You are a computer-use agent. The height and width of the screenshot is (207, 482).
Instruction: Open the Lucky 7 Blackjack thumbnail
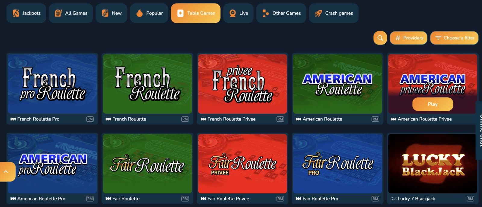[433, 164]
